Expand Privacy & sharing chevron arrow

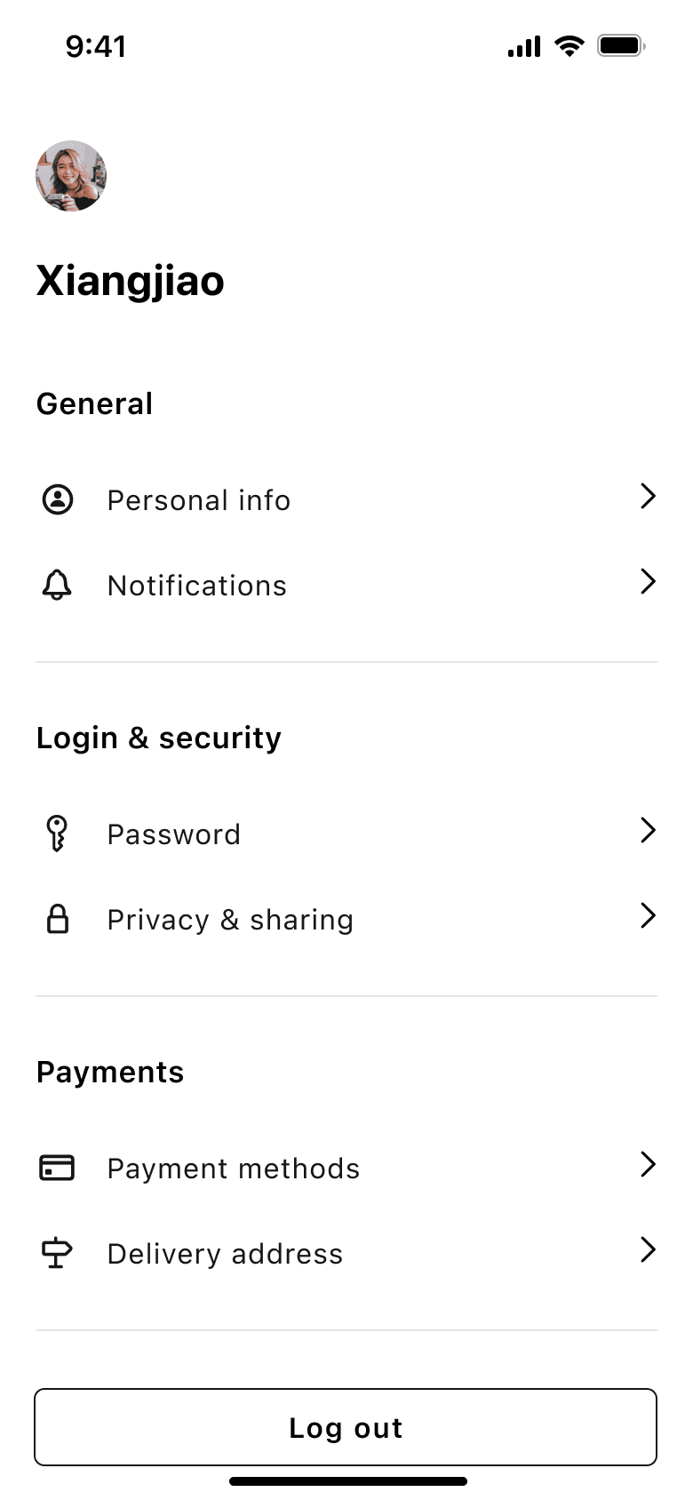tap(648, 915)
